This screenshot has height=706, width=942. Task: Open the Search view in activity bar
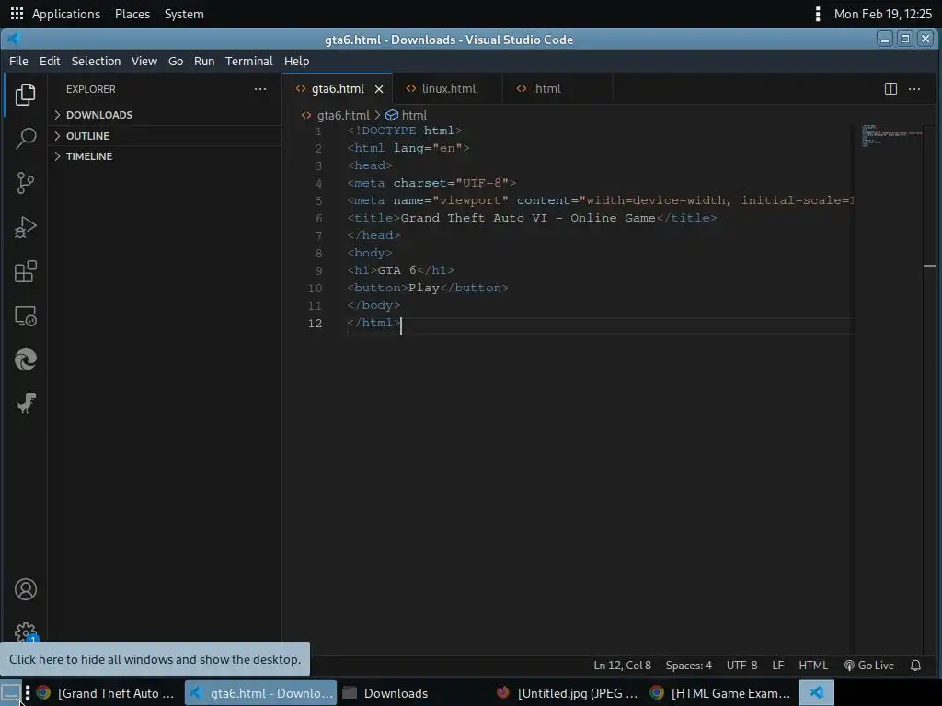coord(25,139)
